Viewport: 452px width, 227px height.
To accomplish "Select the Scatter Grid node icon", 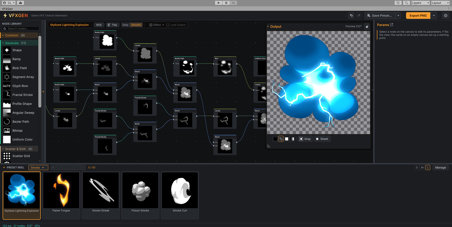I will [7, 156].
